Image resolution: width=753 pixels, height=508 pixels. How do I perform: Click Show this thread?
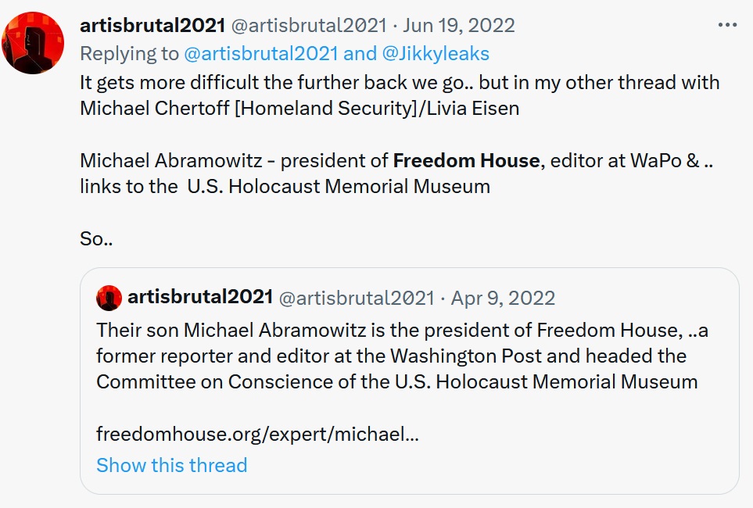(171, 466)
